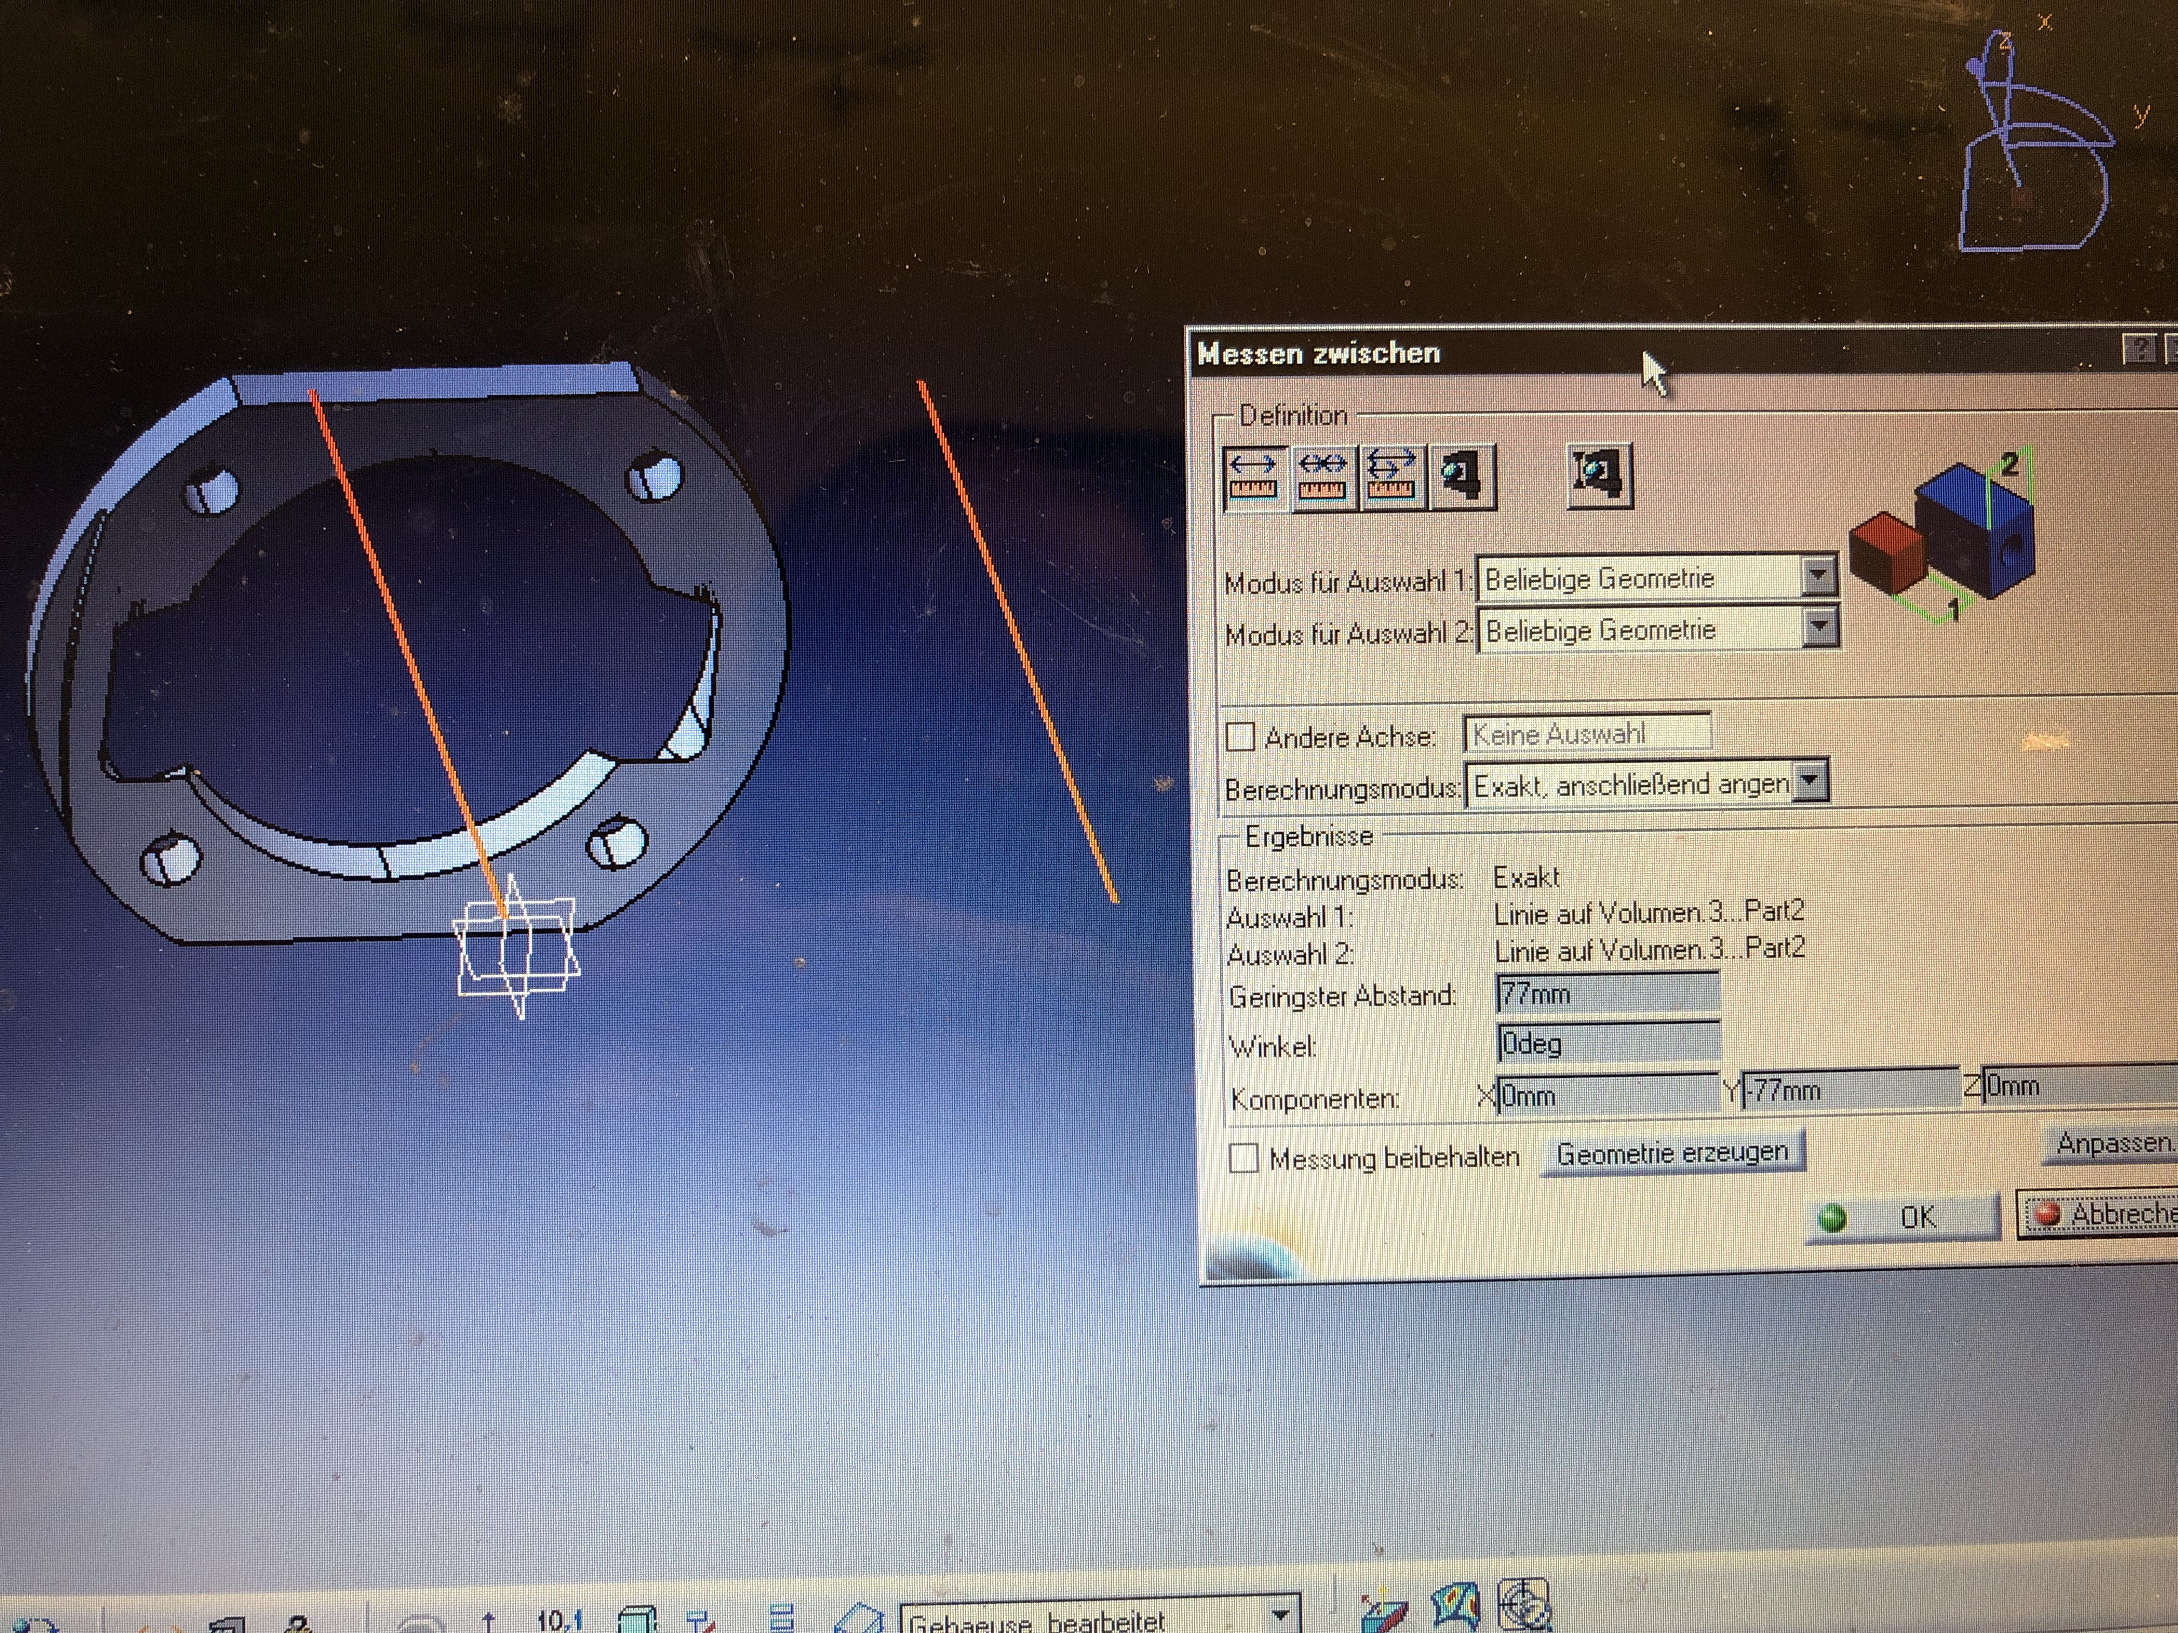Select the standard Measure Between mode icon

tap(1253, 476)
